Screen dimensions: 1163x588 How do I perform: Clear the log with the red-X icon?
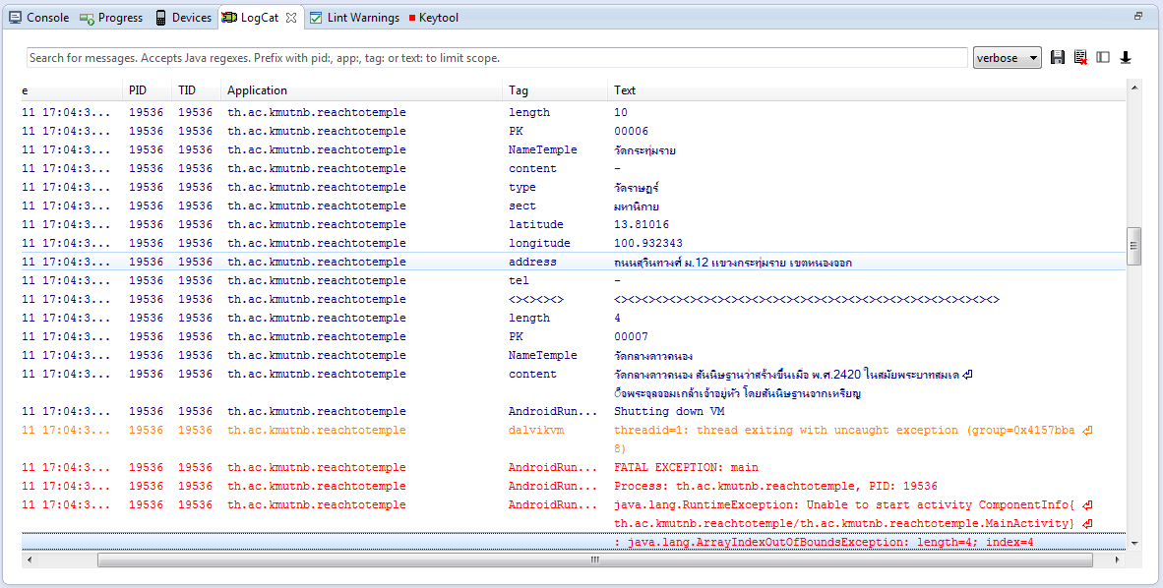point(1080,58)
